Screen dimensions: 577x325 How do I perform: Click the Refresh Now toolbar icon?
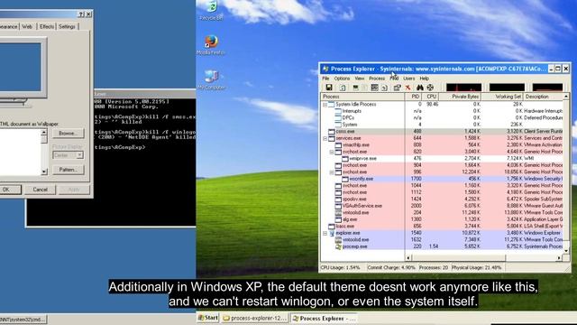[x=343, y=88]
